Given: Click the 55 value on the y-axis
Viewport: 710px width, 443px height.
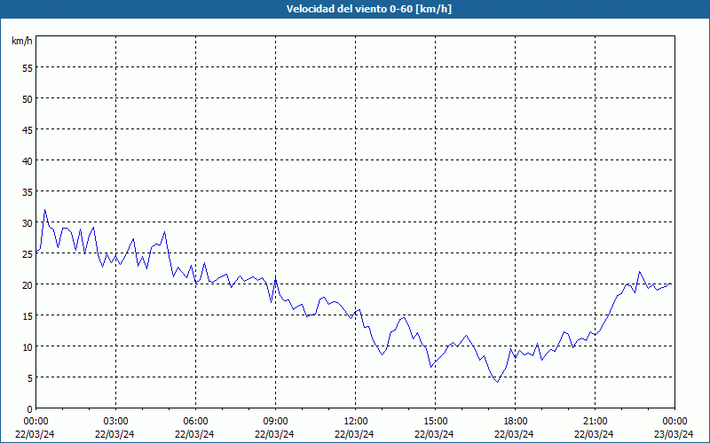Looking at the screenshot, I should tap(28, 68).
